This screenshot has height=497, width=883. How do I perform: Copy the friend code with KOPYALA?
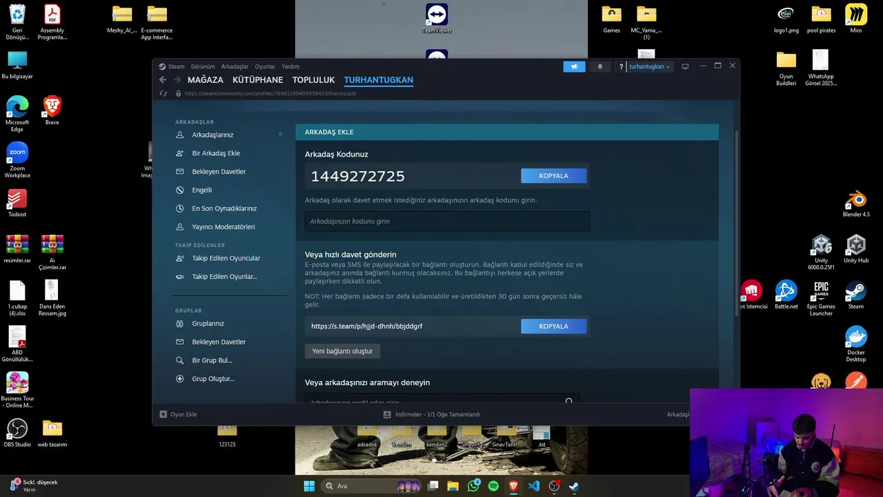click(554, 176)
